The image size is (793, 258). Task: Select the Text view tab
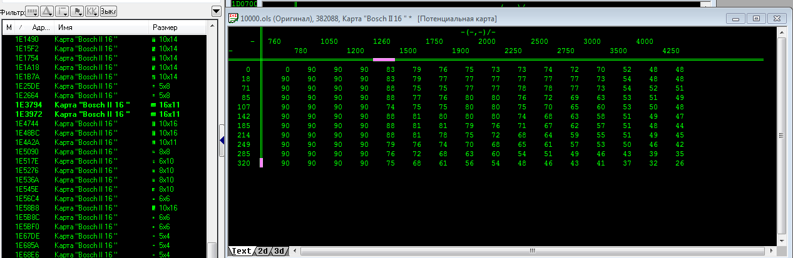[242, 251]
